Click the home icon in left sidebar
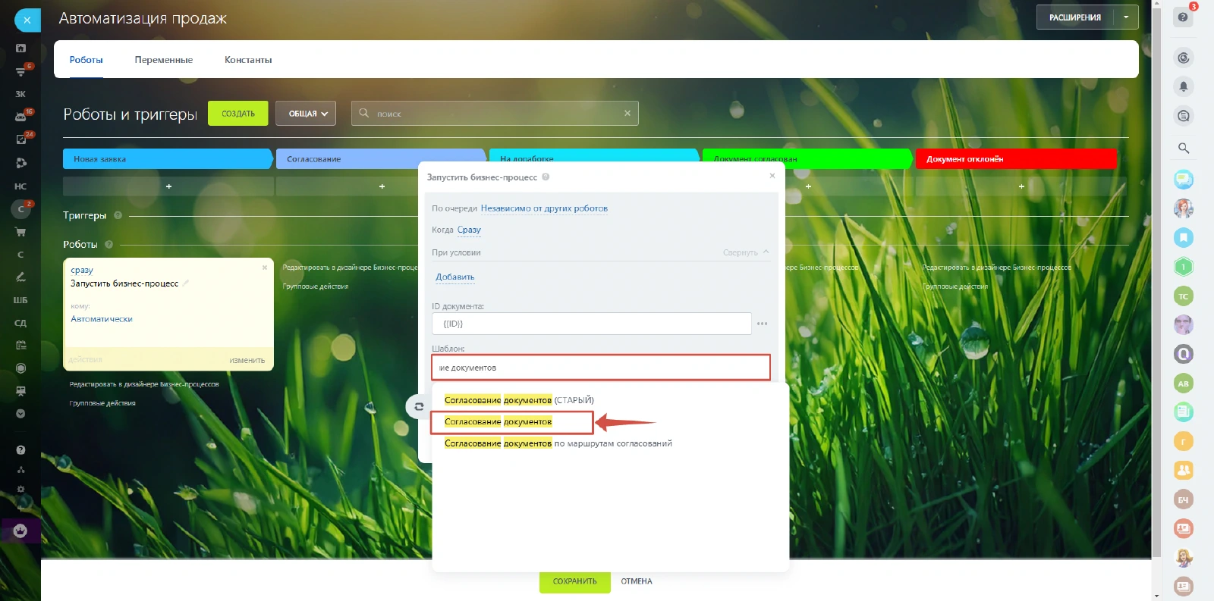Screen dimensions: 1214x601 pos(20,48)
